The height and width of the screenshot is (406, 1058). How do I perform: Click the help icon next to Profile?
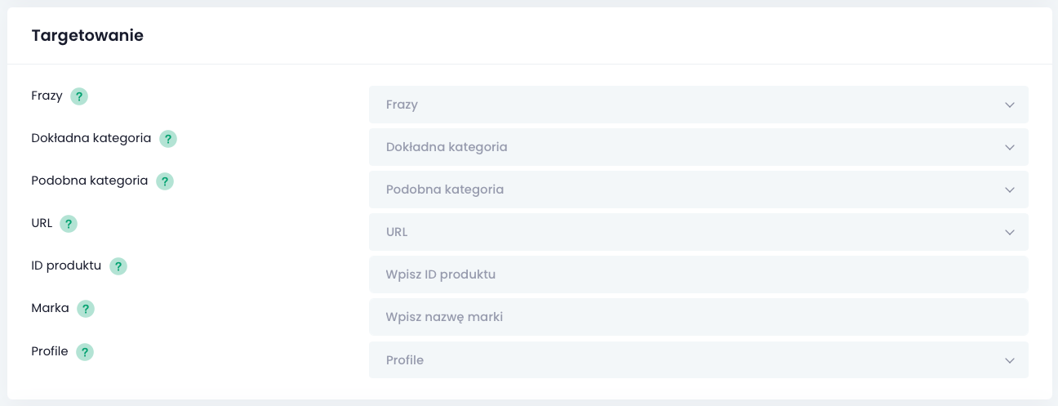[x=85, y=352]
